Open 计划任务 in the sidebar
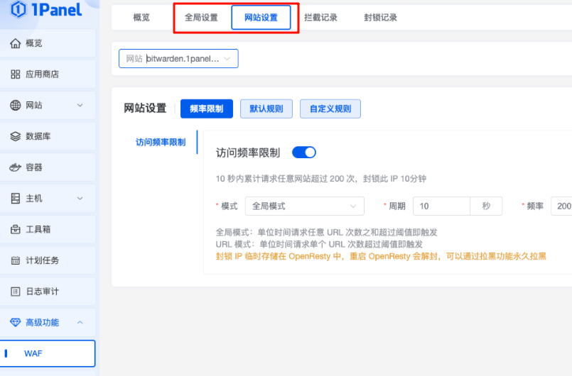This screenshot has height=376, width=572. point(48,260)
